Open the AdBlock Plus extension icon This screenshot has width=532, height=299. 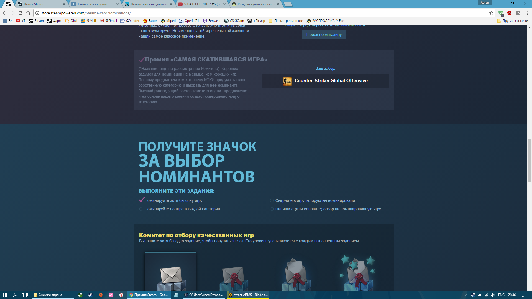509,13
